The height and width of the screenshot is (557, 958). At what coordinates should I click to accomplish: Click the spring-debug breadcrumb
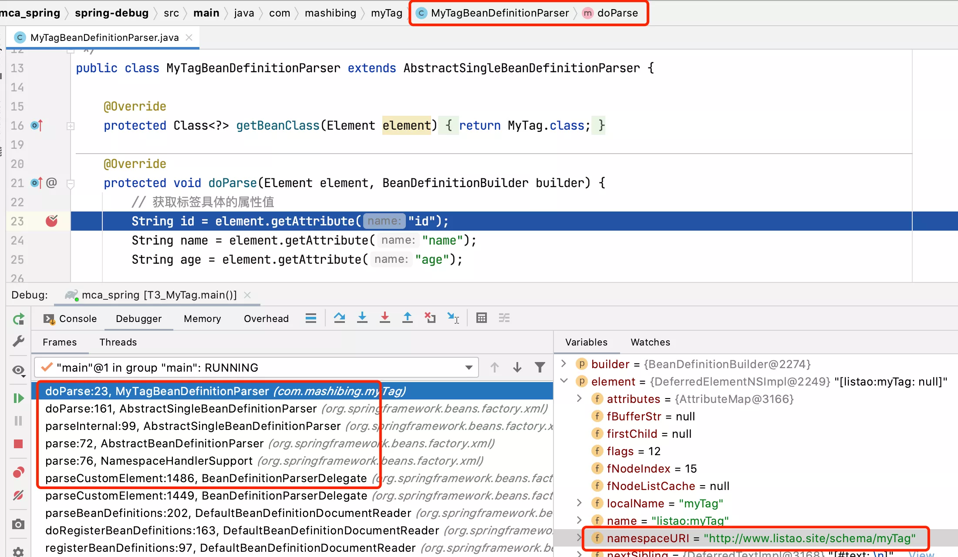[111, 13]
